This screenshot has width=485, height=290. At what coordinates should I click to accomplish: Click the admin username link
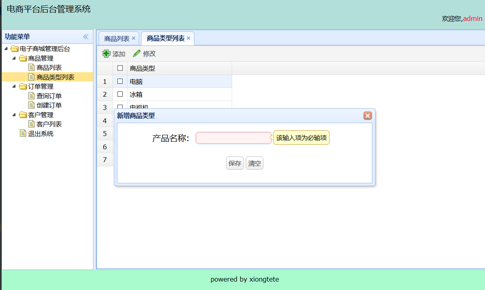point(473,18)
